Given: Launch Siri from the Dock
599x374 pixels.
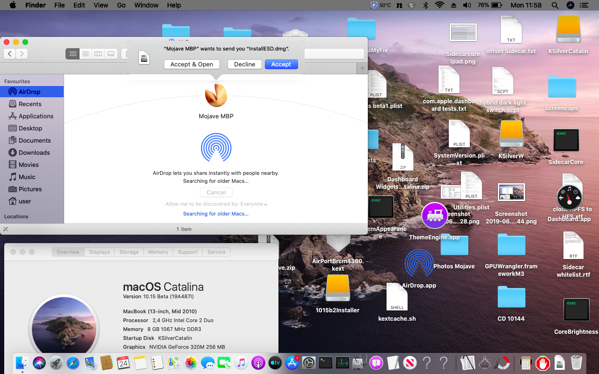Looking at the screenshot, I should coord(39,363).
